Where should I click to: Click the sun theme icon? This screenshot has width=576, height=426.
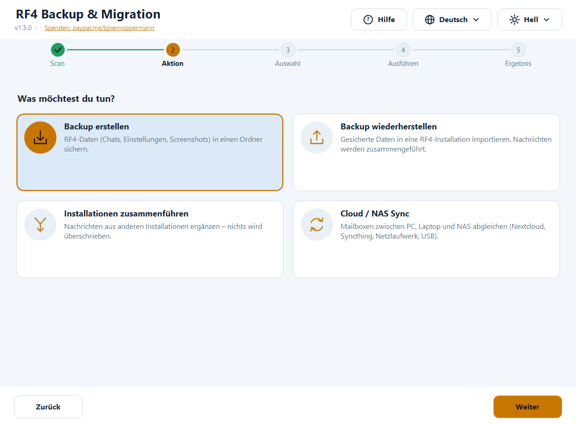click(x=514, y=20)
